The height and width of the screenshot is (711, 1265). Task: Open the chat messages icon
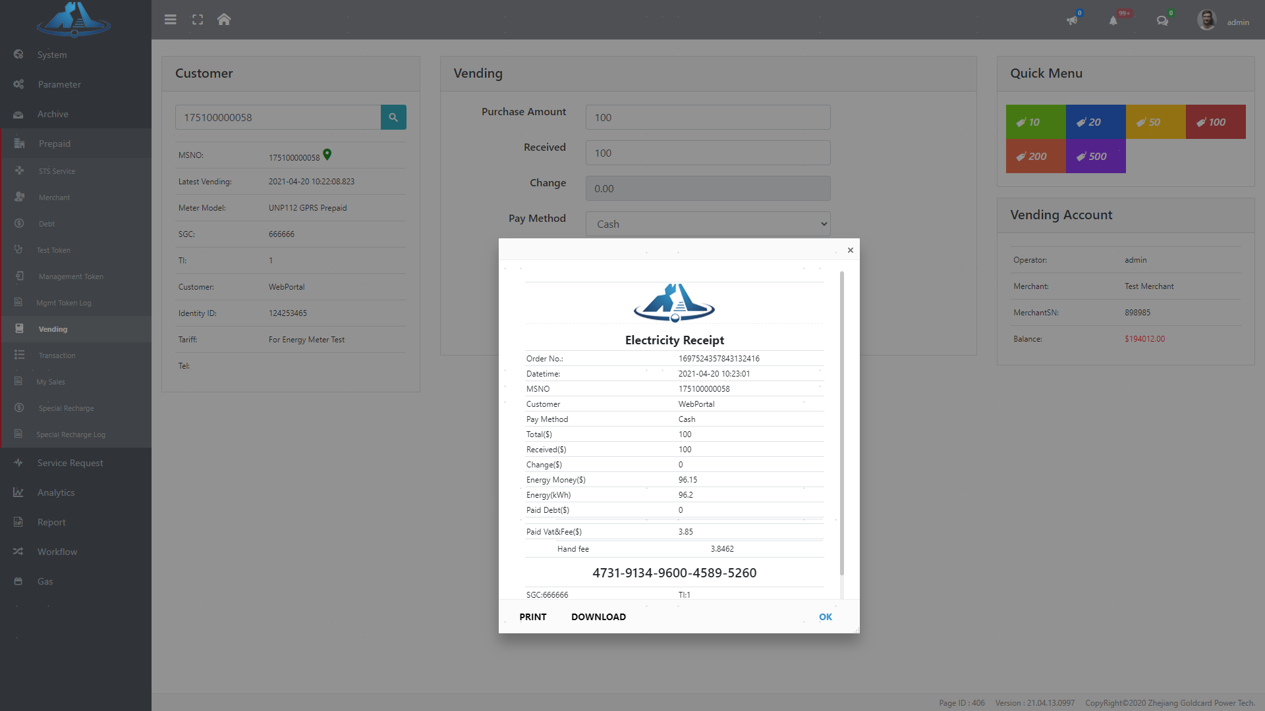pos(1162,20)
